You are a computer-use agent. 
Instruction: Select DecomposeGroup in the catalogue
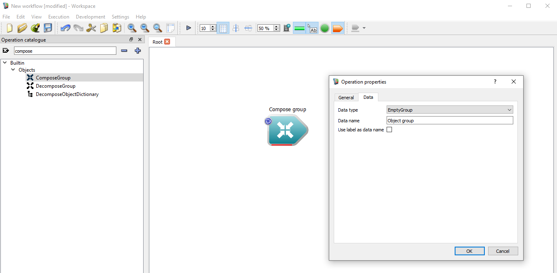point(56,86)
